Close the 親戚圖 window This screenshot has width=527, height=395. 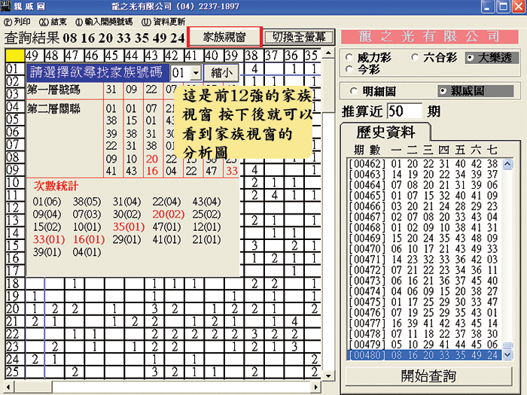tap(519, 7)
